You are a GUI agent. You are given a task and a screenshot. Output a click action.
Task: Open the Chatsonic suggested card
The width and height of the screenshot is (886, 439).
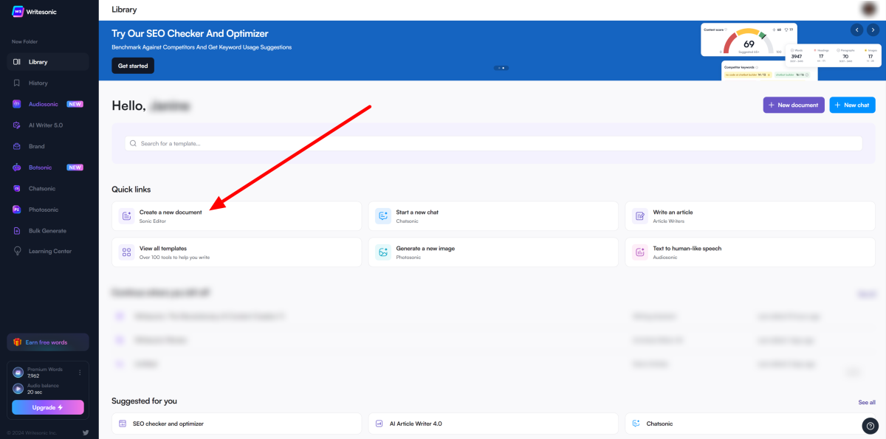(750, 424)
